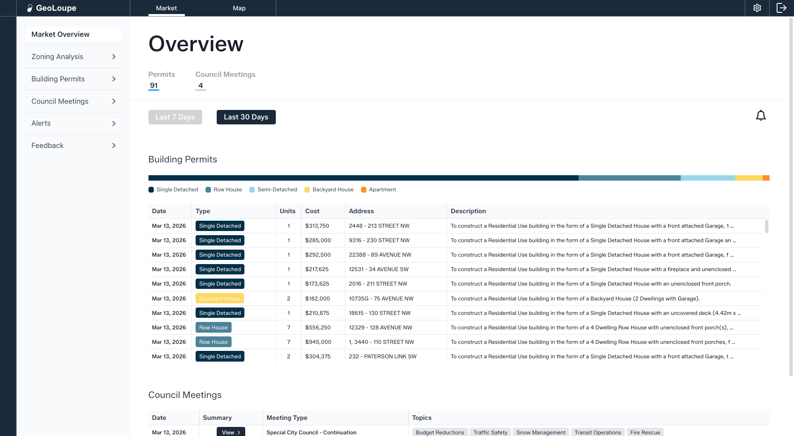Open the settings gear icon
This screenshot has width=794, height=436.
[x=757, y=8]
